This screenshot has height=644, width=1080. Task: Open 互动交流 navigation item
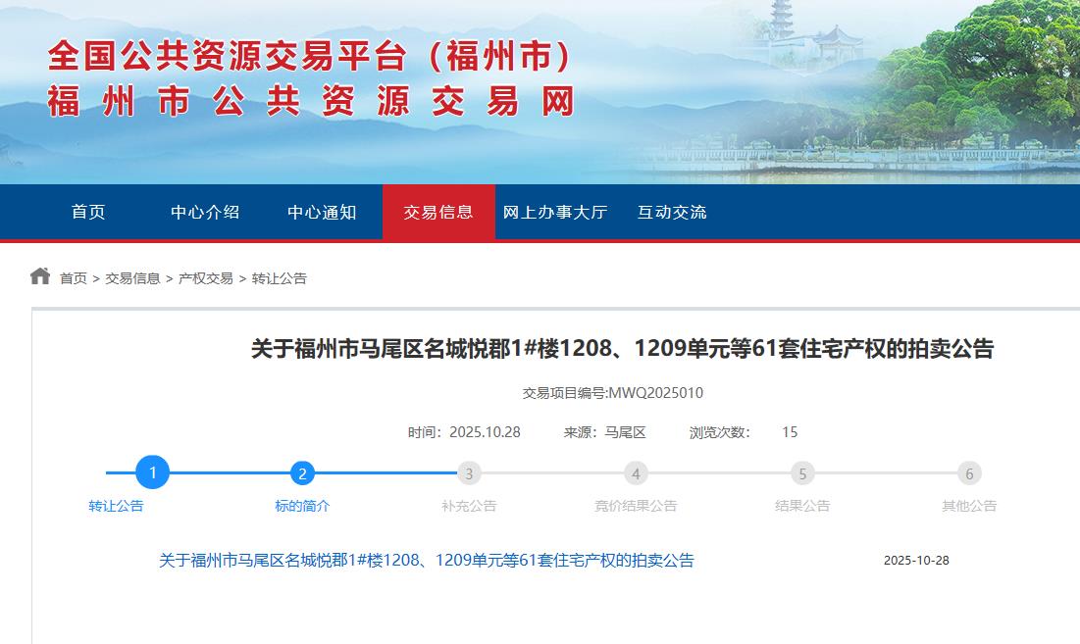pyautogui.click(x=672, y=212)
